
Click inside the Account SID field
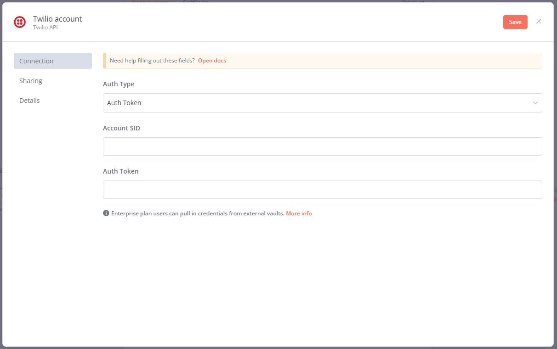point(323,146)
